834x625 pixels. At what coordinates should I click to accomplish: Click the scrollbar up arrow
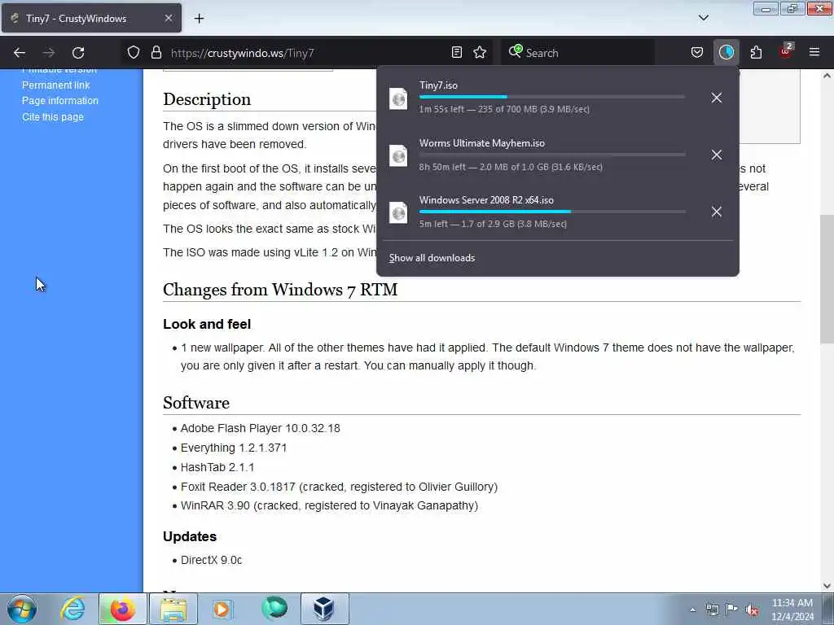click(x=827, y=76)
